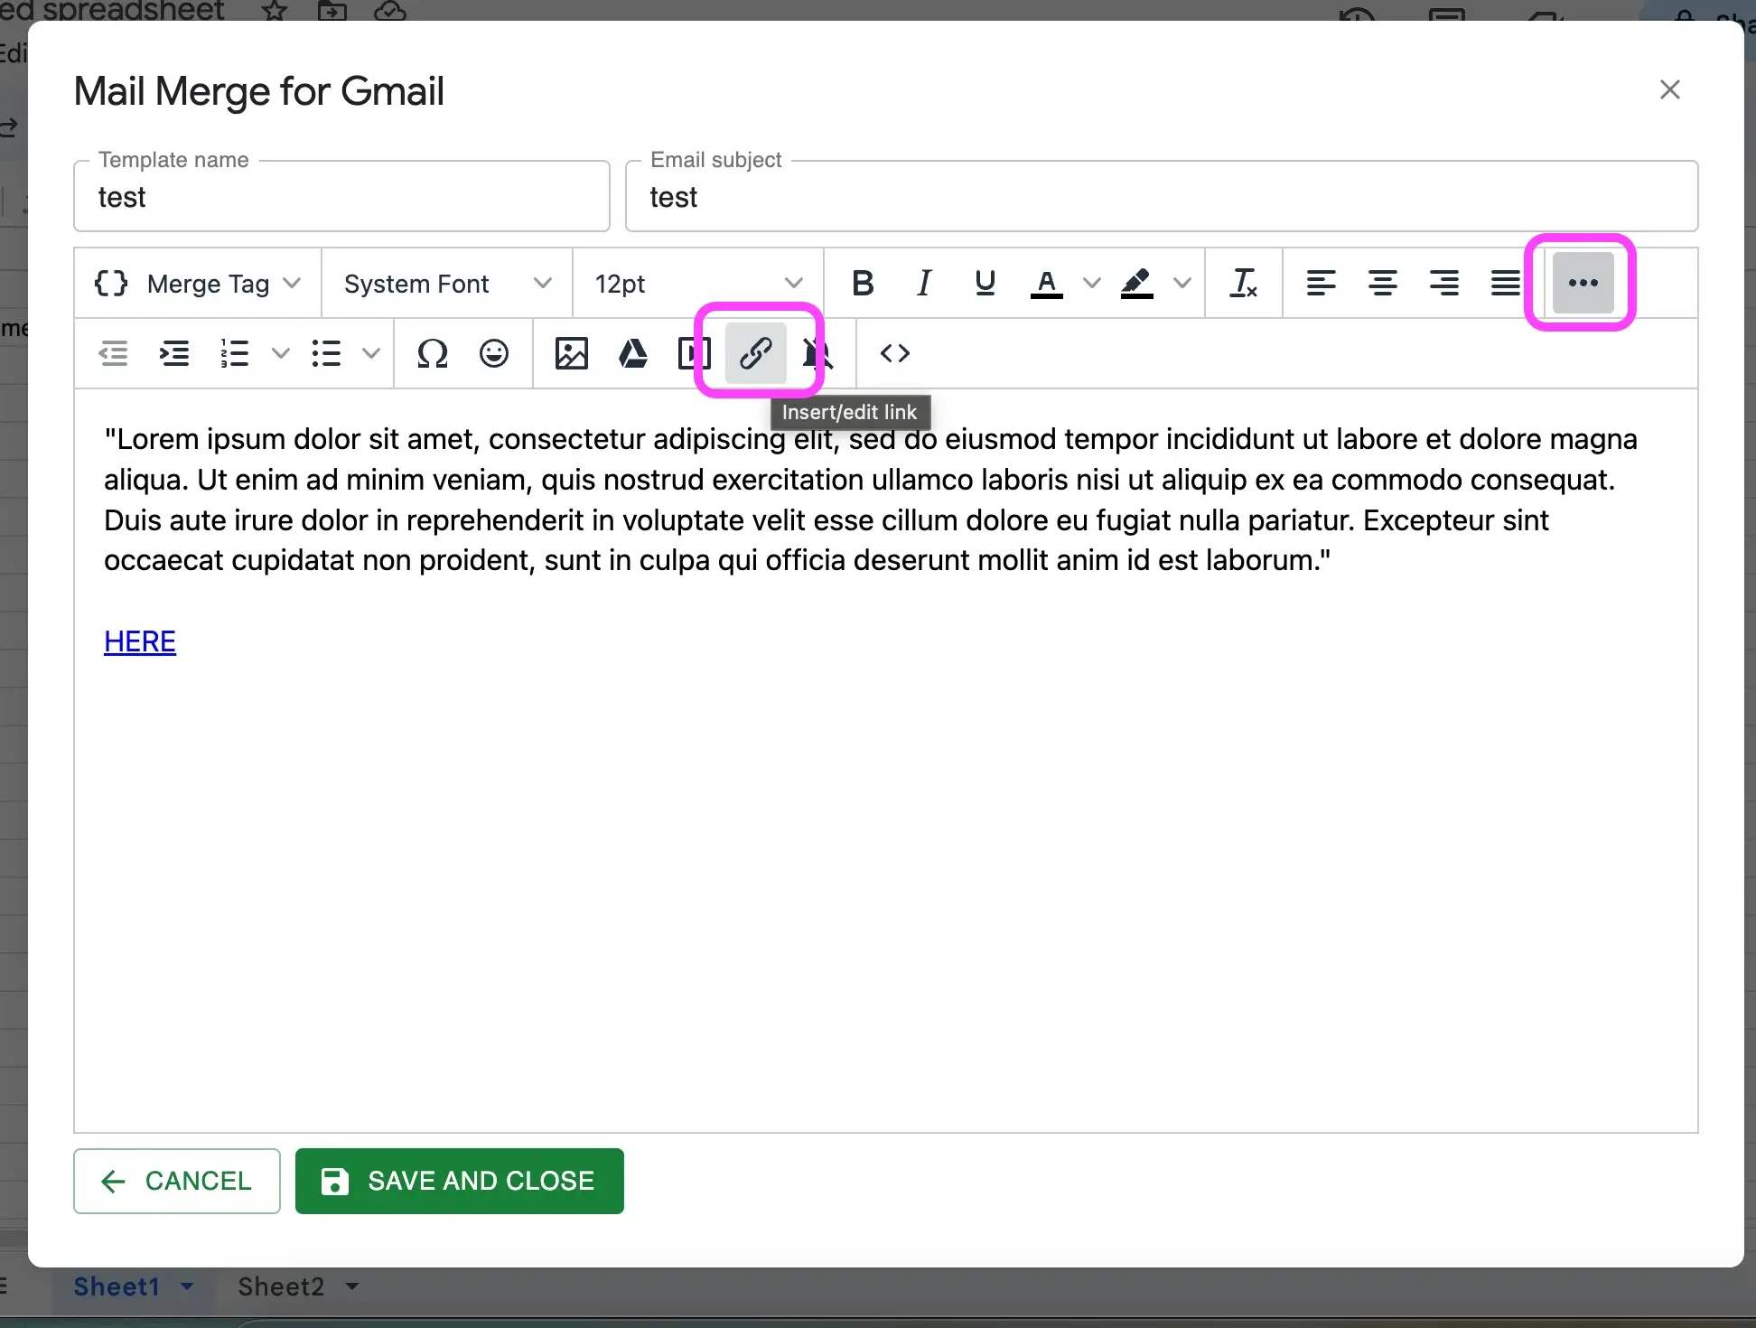1756x1328 pixels.
Task: Click the Cancel button
Action: point(177,1181)
